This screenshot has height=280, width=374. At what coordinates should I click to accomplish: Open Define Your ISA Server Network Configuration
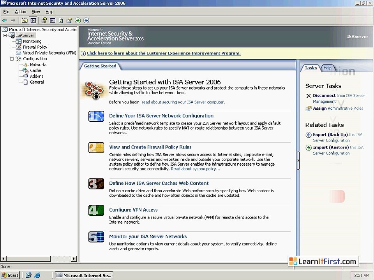coord(161,116)
